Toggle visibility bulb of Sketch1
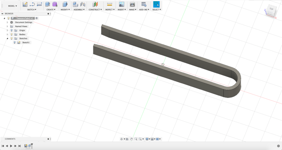This screenshot has height=150, width=282. 15,42
